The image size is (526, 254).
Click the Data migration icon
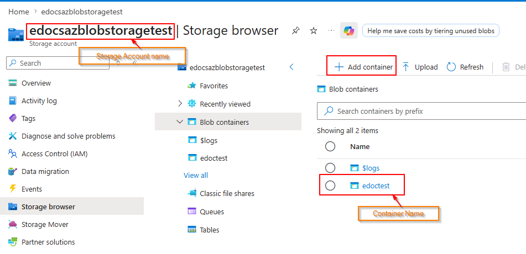12,171
